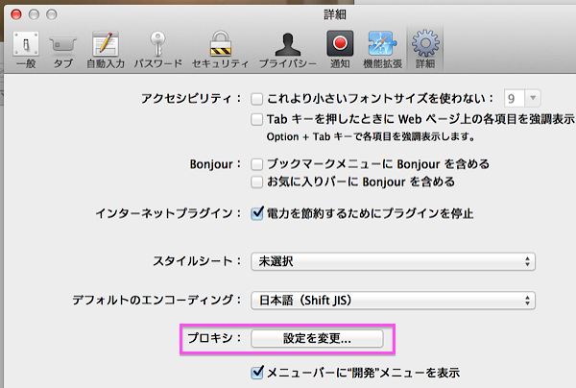Toggle Tab key highlights page items checkbox
This screenshot has width=576, height=388.
pyautogui.click(x=257, y=119)
